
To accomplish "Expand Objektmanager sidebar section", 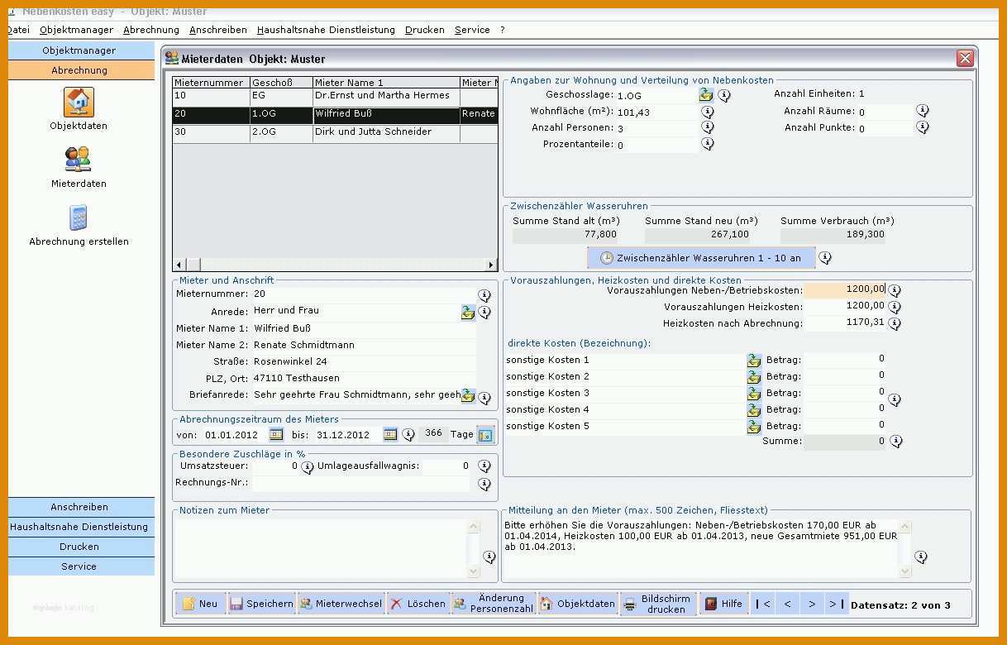I will pyautogui.click(x=79, y=50).
